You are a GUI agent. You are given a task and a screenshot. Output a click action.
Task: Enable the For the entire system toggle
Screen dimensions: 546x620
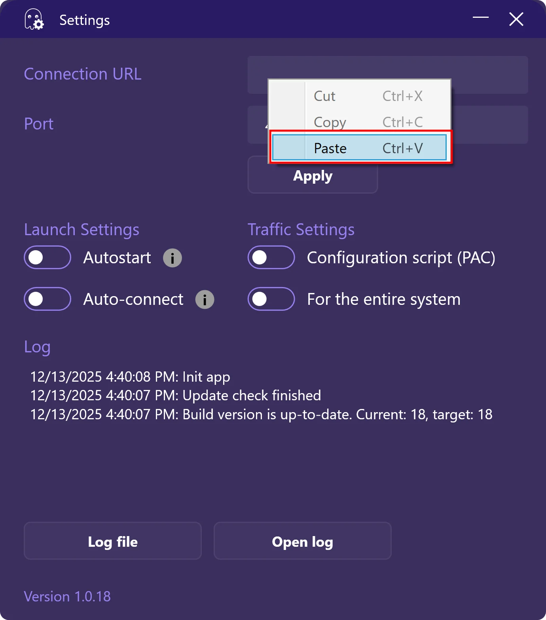tap(271, 299)
